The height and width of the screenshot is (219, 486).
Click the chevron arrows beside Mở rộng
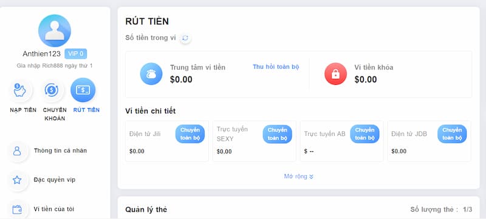coord(311,177)
